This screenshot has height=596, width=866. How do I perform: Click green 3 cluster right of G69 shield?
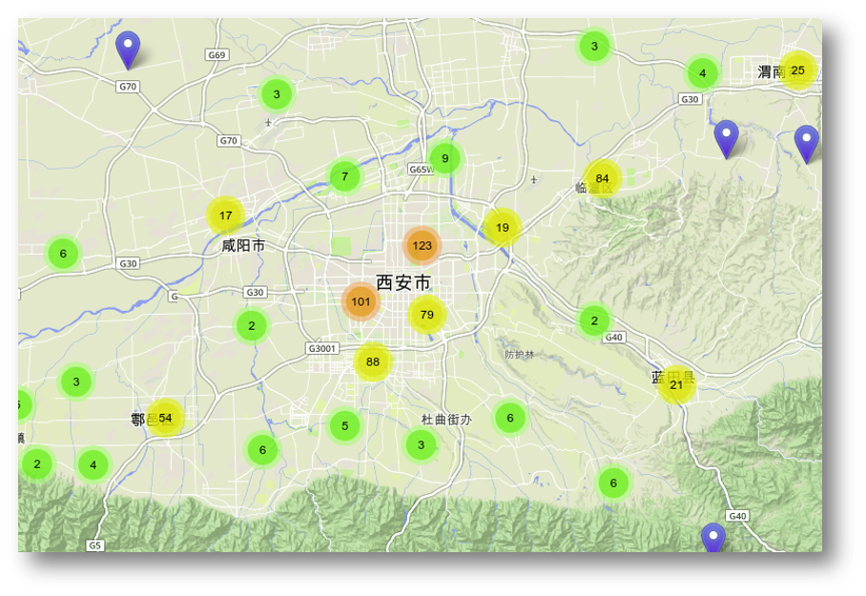point(277,94)
